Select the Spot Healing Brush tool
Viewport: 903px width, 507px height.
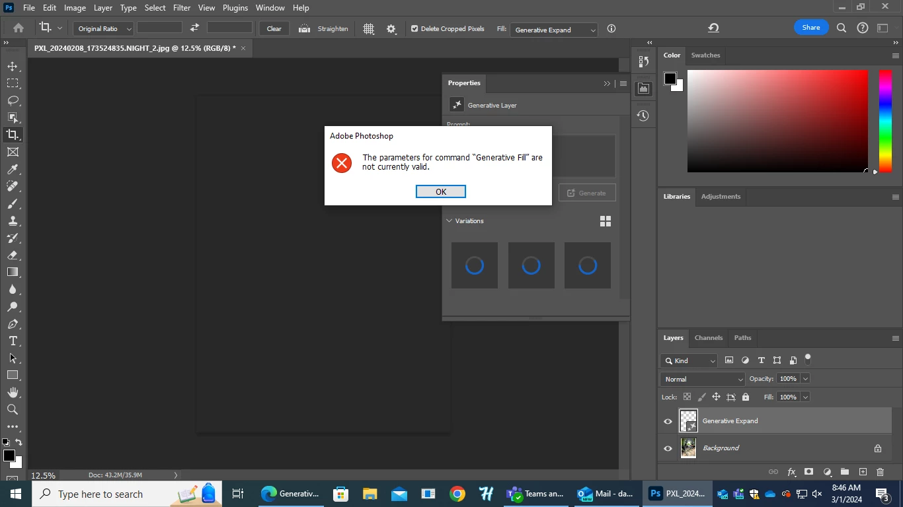(x=13, y=186)
